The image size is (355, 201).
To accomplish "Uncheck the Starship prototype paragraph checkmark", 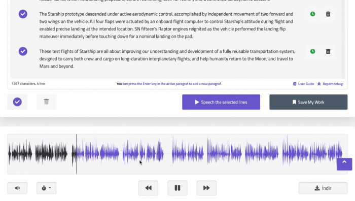I will 23,14.
